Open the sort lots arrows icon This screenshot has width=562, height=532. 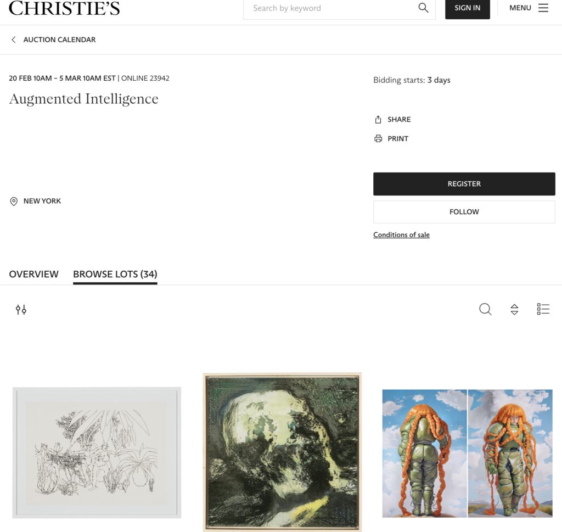point(514,310)
